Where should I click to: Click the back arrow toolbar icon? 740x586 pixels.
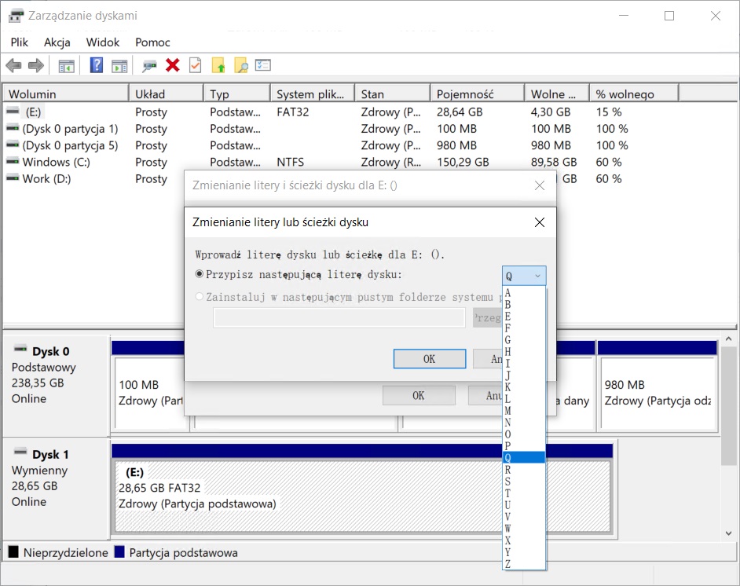13,66
